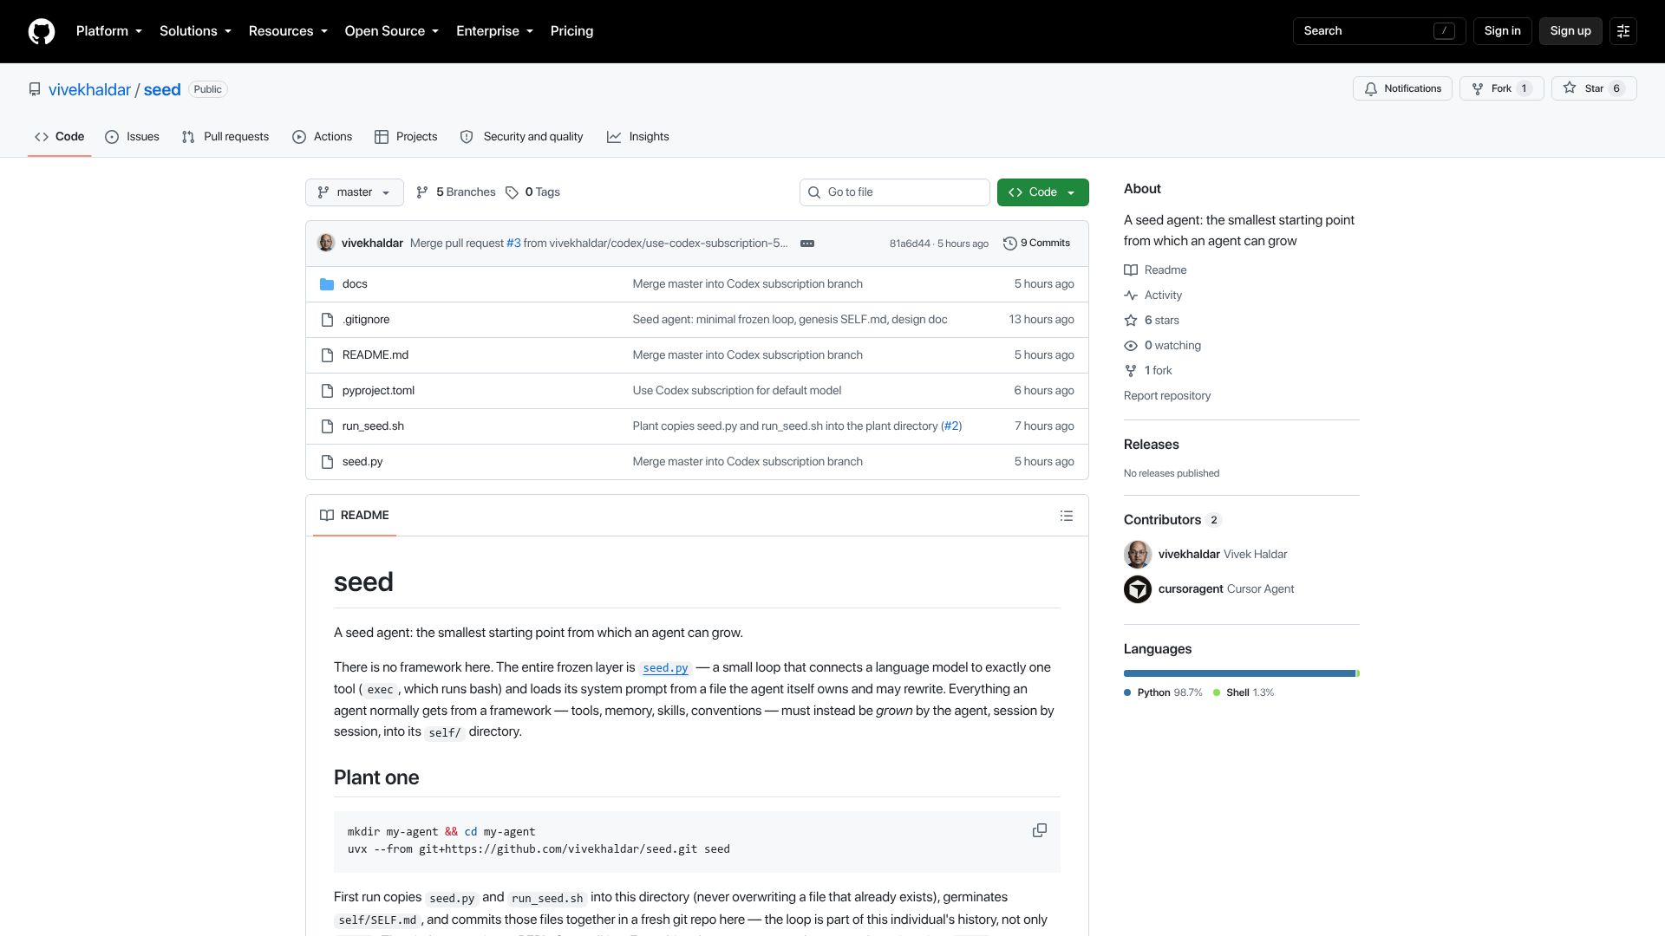Click the Python language bar segment
This screenshot has width=1665, height=936.
click(x=1239, y=673)
